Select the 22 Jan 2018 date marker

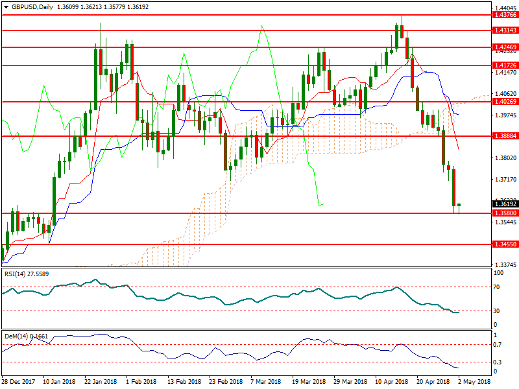pos(99,383)
